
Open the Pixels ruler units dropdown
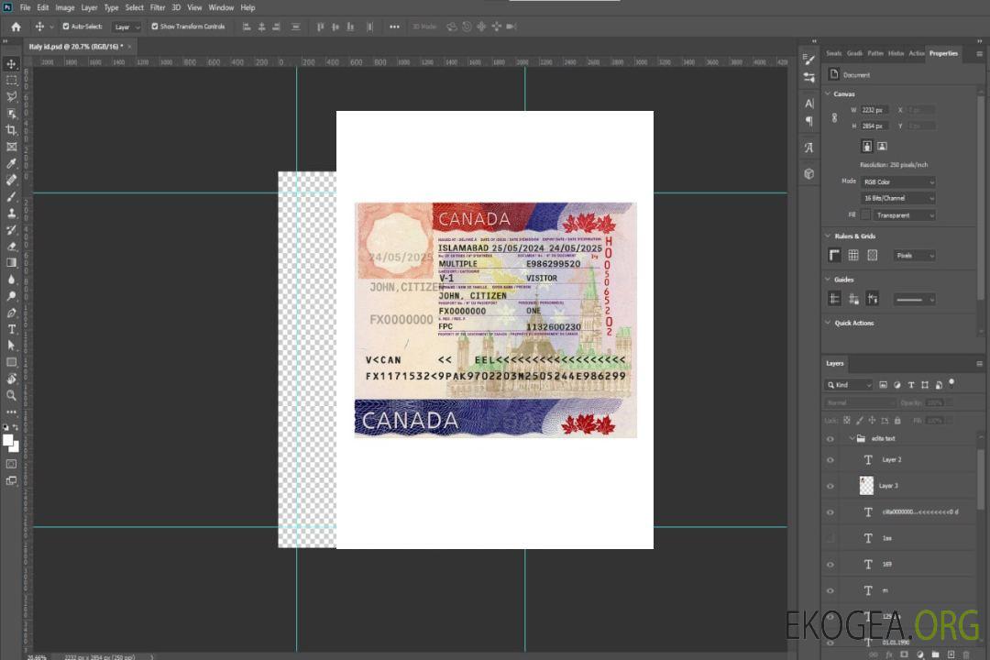(915, 255)
